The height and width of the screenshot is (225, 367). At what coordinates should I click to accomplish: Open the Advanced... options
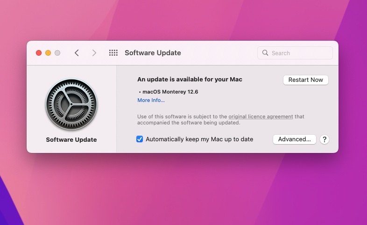click(x=295, y=139)
